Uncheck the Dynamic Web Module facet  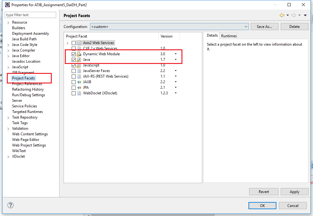(73, 54)
